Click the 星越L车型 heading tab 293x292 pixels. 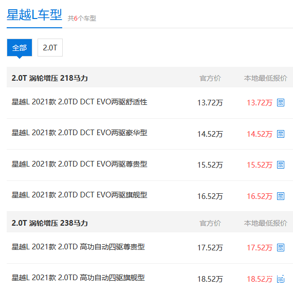click(x=34, y=15)
